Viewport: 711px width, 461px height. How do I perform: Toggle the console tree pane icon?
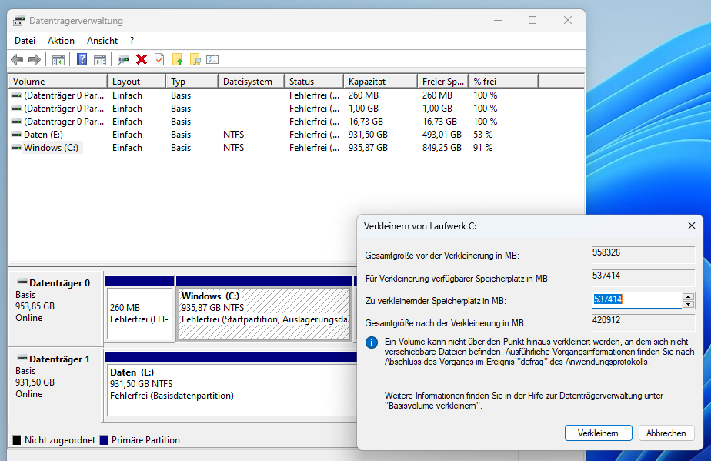click(58, 59)
